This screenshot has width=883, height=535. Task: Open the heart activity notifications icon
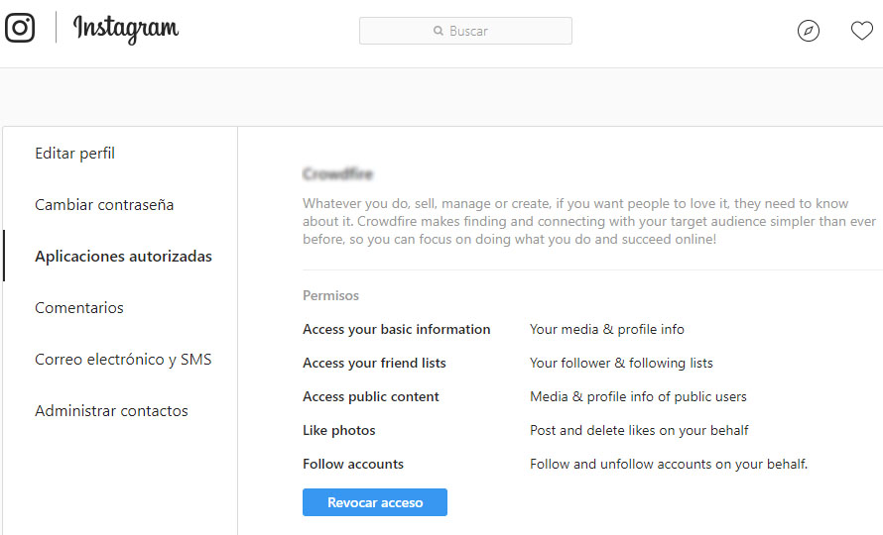coord(861,31)
